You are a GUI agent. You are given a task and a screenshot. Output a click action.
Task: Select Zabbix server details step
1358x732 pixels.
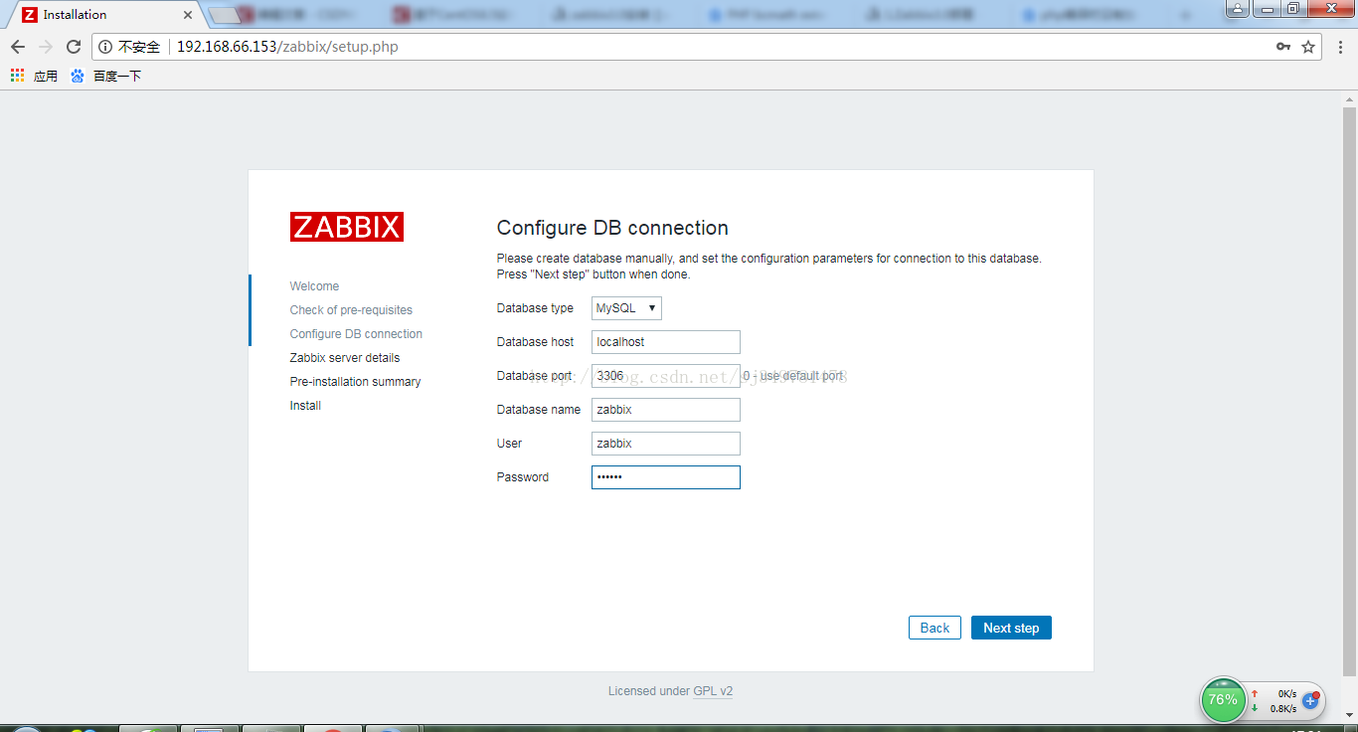point(345,358)
